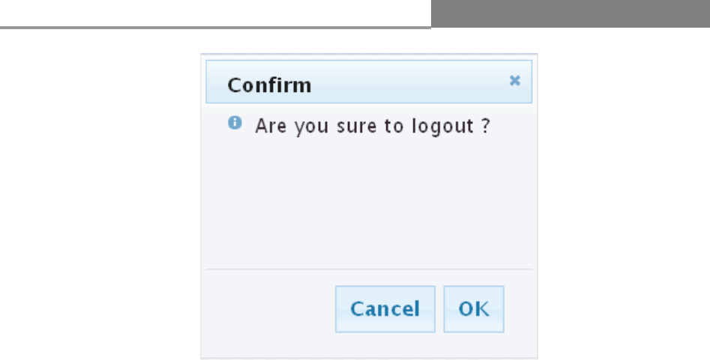Click the footer space right of the OK button
710x360 pixels.
[x=519, y=309]
